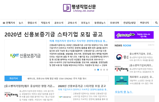Click the 최신기사 blue label button
The image size is (159, 102).
(x=13, y=78)
